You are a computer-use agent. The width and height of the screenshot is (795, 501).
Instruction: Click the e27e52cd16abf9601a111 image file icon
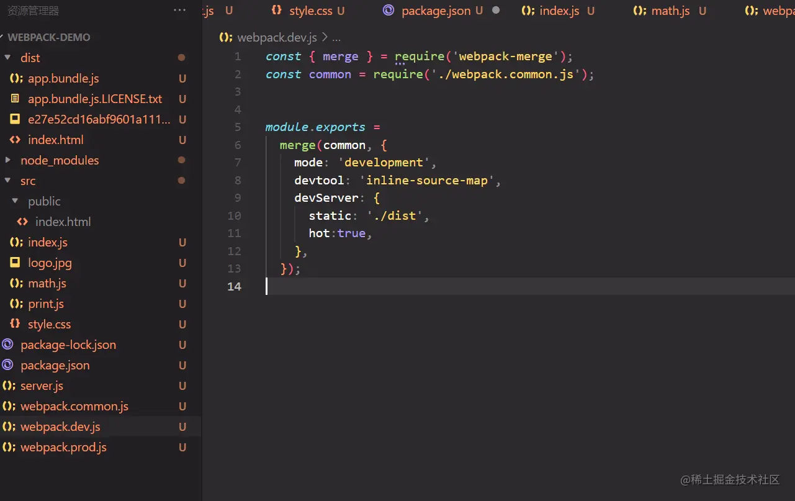point(16,120)
